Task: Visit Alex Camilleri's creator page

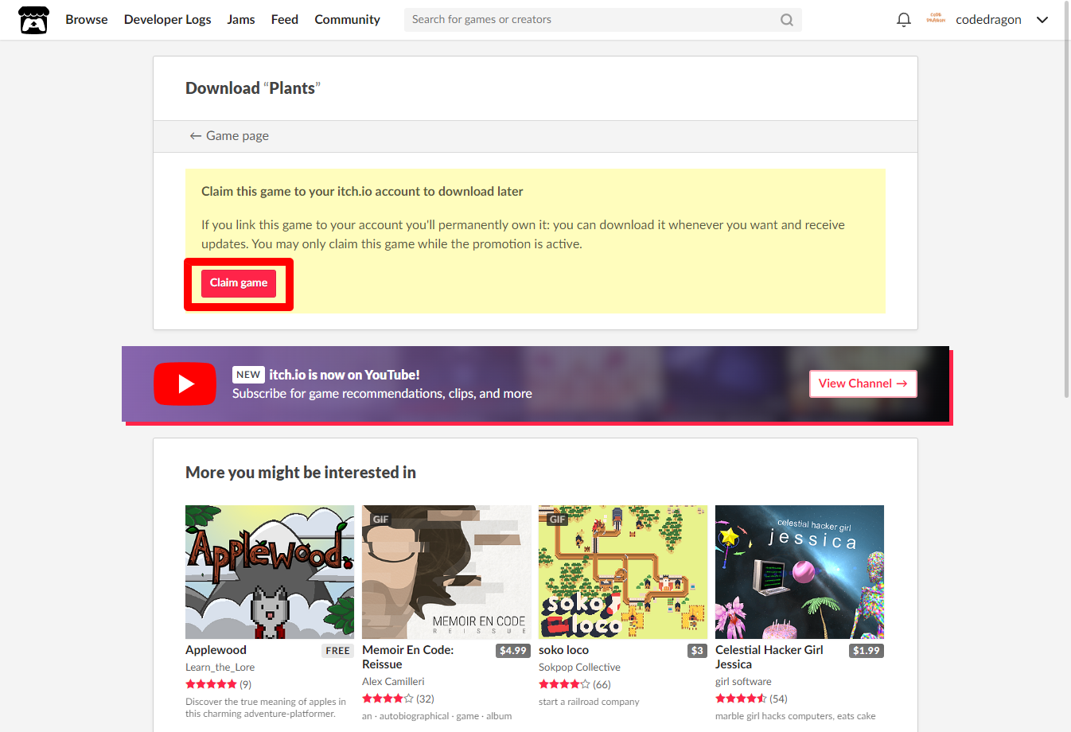Action: [x=393, y=682]
